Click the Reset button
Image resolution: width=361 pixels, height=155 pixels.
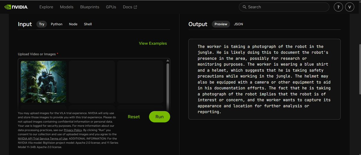134,117
